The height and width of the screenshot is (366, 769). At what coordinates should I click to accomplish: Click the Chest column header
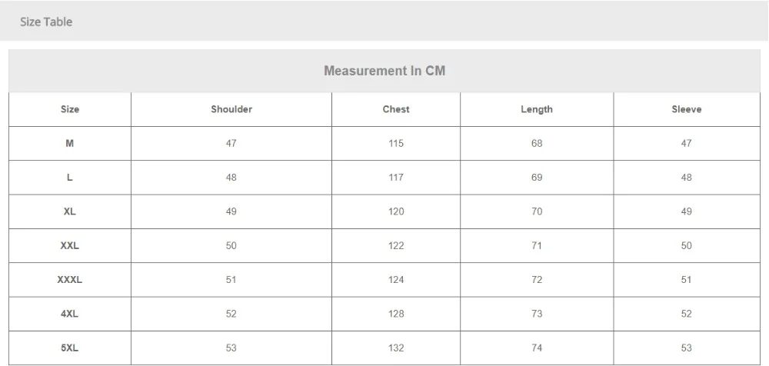point(396,109)
